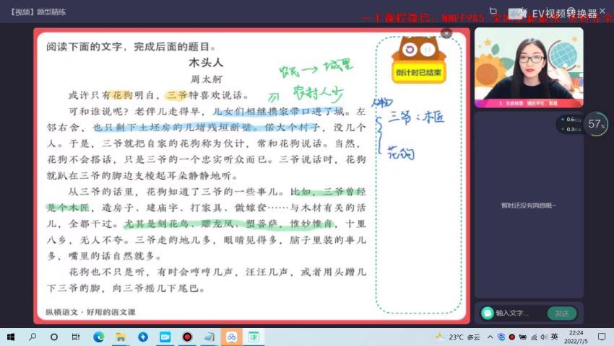Screen dimensions: 614x346
Task: Click the 23°C 多云 weather widget
Action: (458, 337)
